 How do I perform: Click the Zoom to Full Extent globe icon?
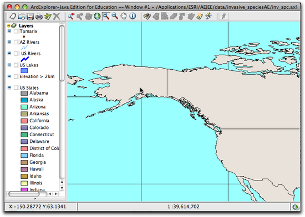(x=97, y=16)
